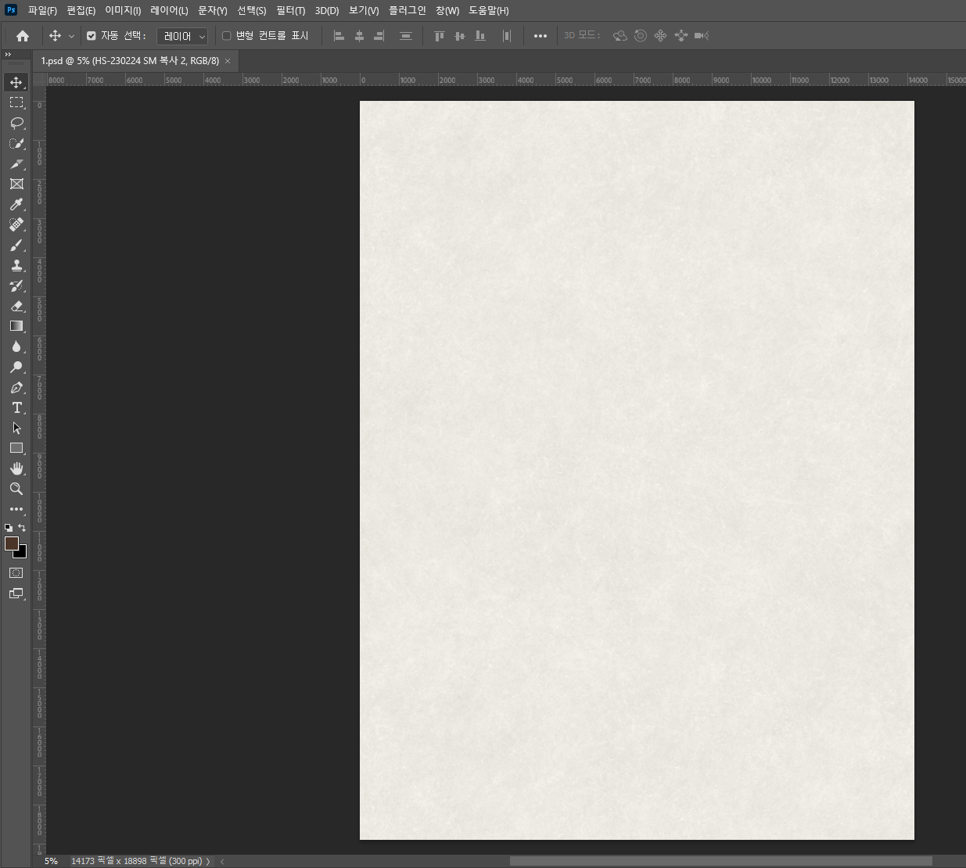Image resolution: width=966 pixels, height=868 pixels.
Task: Select the Clone Stamp tool
Action: coord(16,265)
